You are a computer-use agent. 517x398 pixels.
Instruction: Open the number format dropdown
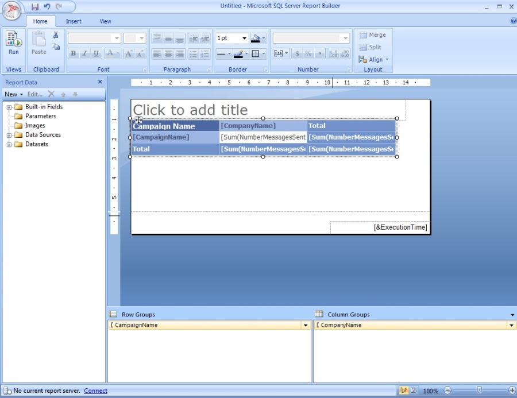(x=345, y=38)
